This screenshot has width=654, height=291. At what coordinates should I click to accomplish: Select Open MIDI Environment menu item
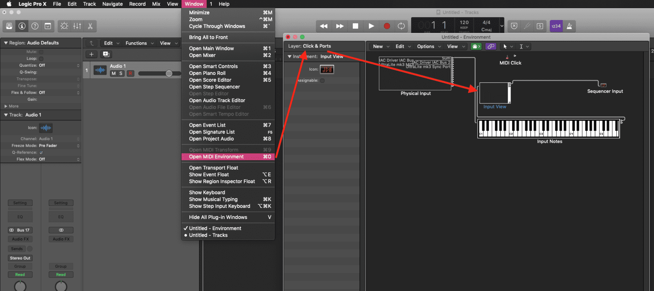[x=228, y=157]
